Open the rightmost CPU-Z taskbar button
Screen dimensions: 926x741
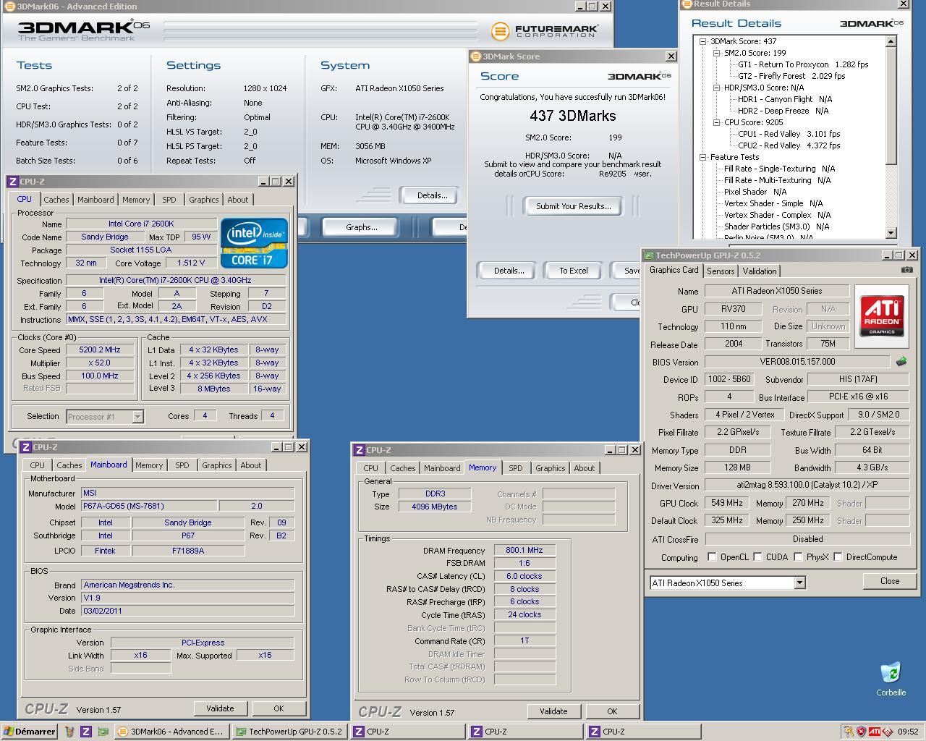643,732
